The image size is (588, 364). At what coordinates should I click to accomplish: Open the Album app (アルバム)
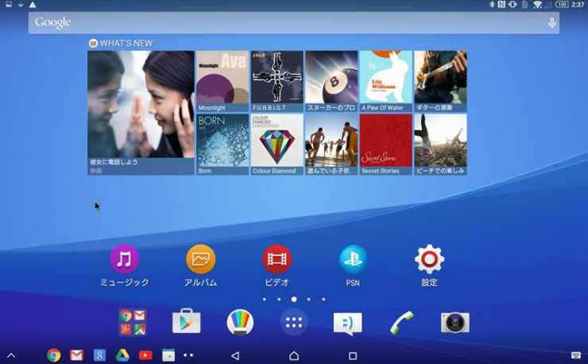pyautogui.click(x=200, y=259)
